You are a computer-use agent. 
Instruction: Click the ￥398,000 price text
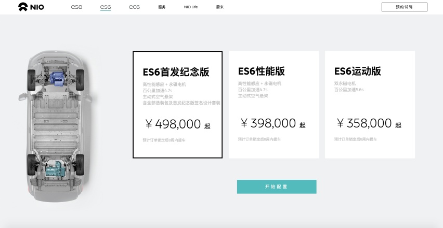[x=273, y=123]
